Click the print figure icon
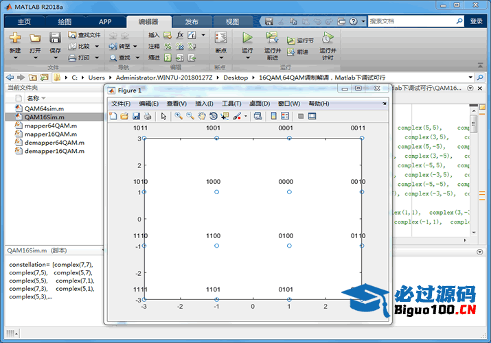Screen dimensions: 491x343 point(148,116)
